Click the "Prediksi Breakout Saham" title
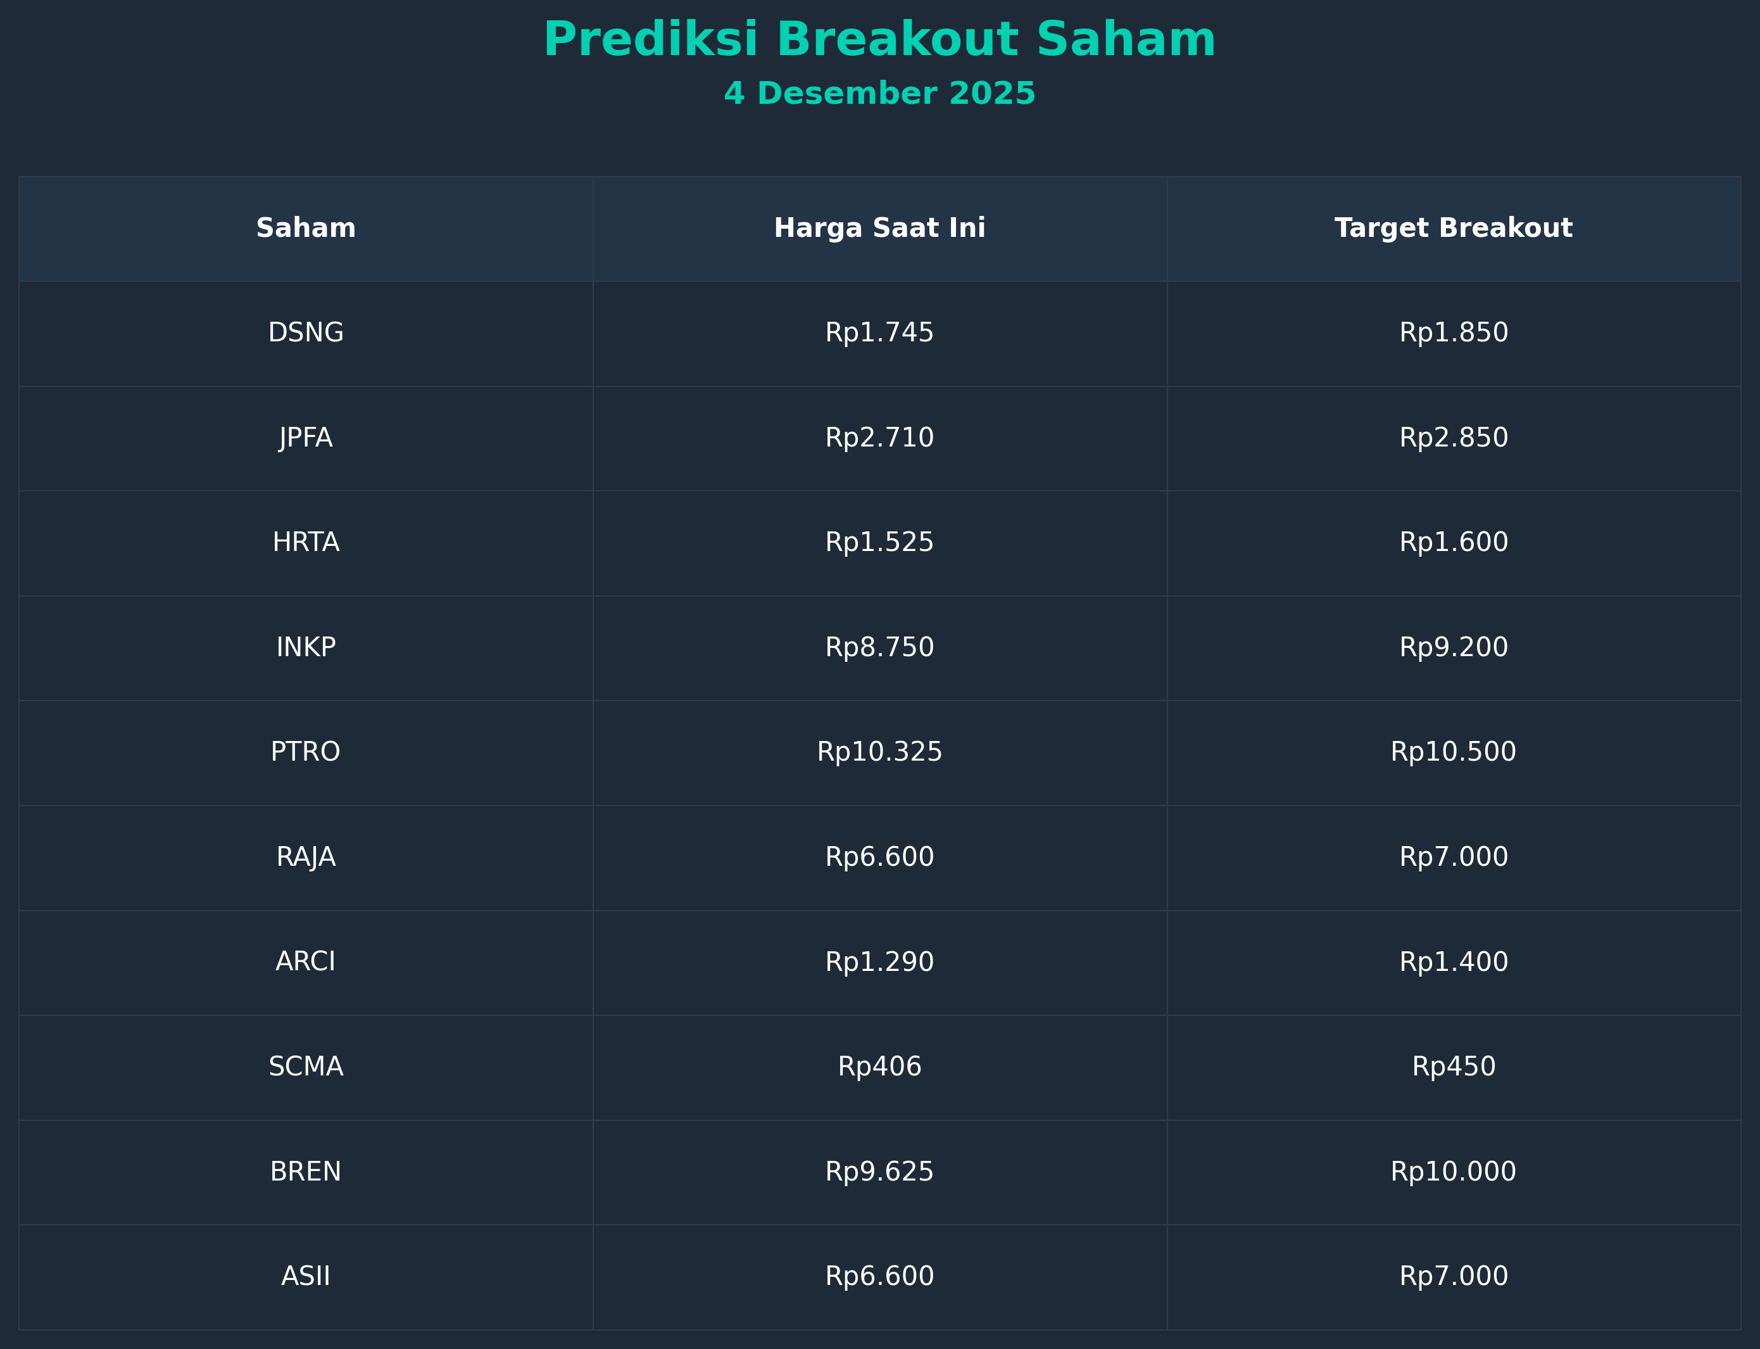 point(879,40)
